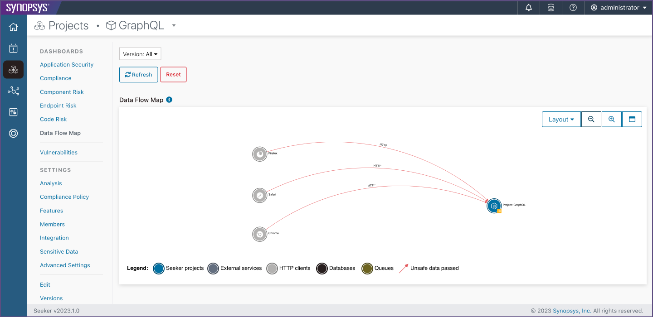The width and height of the screenshot is (653, 317).
Task: Select the Chrome client node
Action: 260,234
